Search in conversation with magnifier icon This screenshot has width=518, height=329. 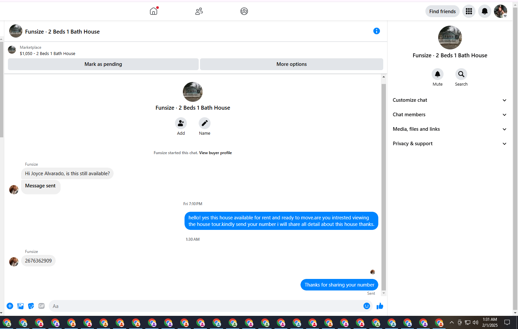[x=461, y=74]
